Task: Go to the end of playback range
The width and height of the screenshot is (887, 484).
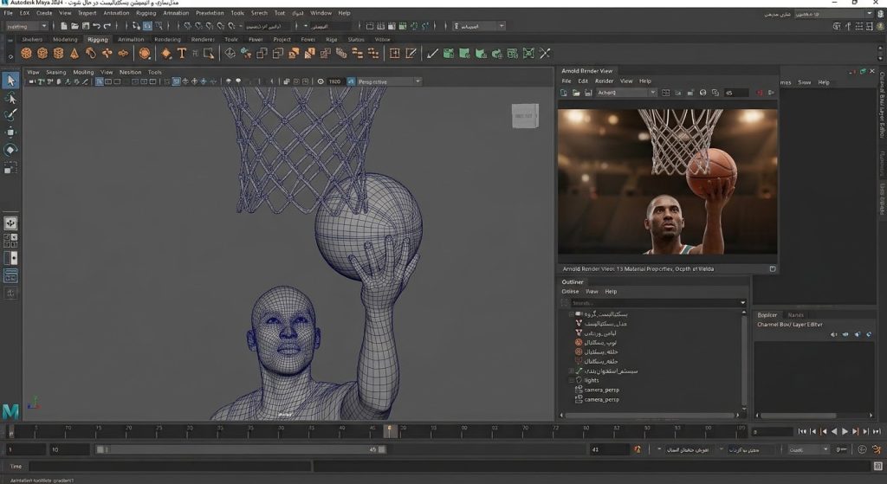Action: [877, 431]
